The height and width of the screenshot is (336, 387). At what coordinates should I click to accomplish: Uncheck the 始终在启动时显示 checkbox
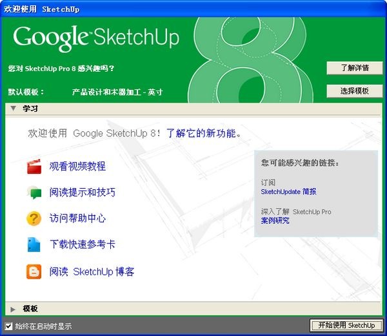(x=8, y=326)
